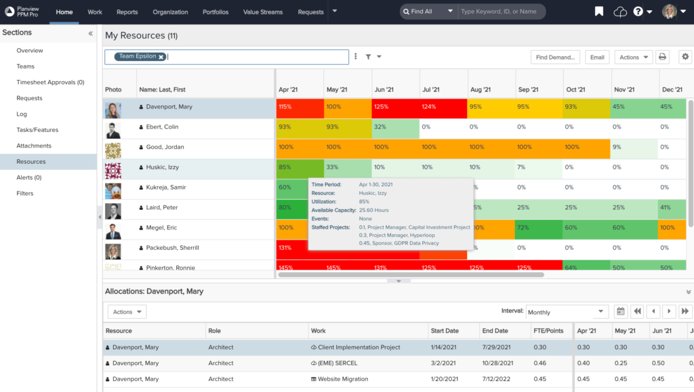Open the Reports menu
Image resolution: width=694 pixels, height=392 pixels.
click(127, 12)
